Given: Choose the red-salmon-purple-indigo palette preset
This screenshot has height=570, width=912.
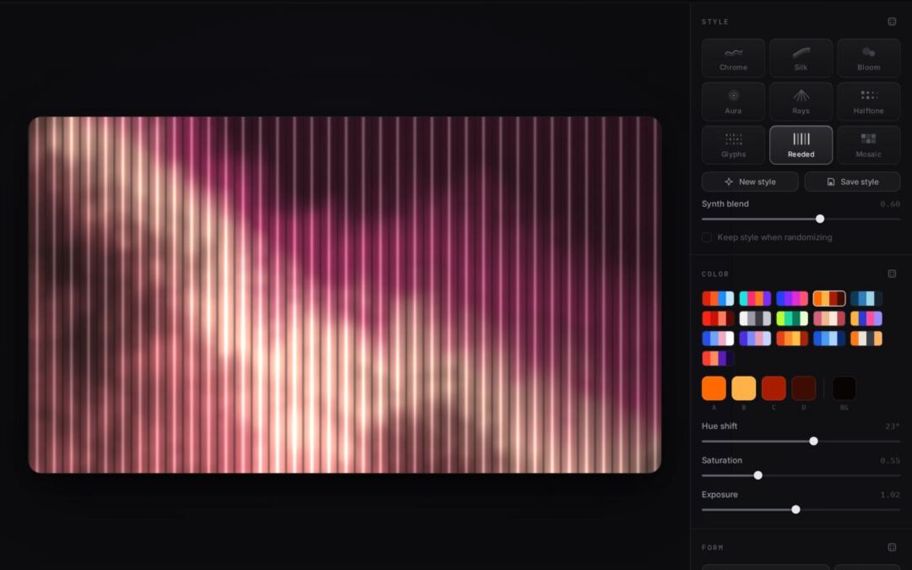Looking at the screenshot, I should point(718,358).
